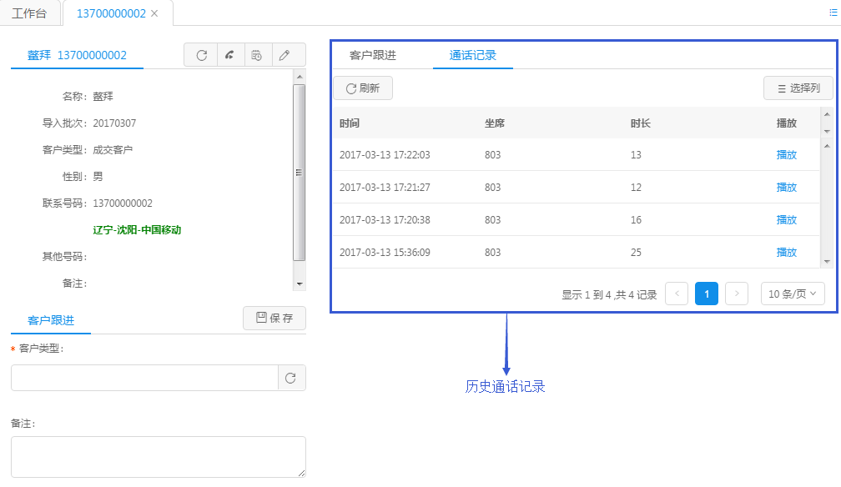Viewport: 841px width, 487px height.
Task: Click refresh icon in 客户类型 field
Action: [291, 378]
